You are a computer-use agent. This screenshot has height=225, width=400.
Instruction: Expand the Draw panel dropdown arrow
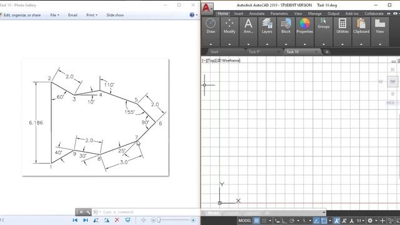pyautogui.click(x=211, y=44)
